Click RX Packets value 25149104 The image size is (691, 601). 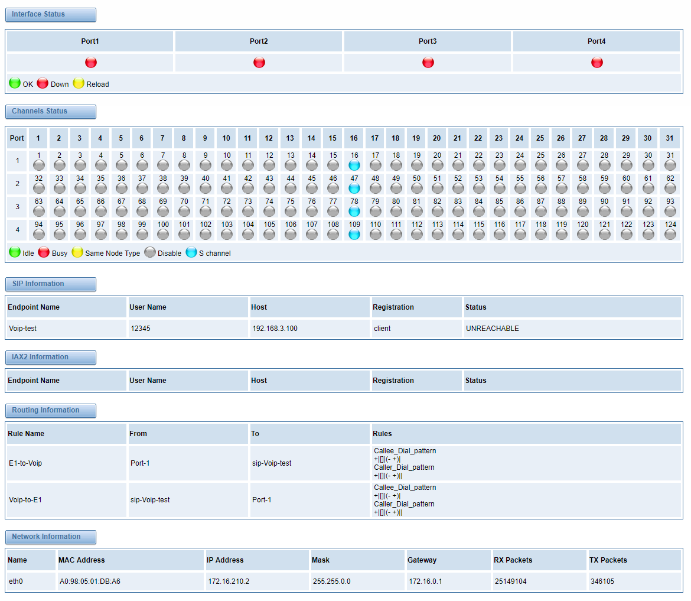pyautogui.click(x=511, y=581)
